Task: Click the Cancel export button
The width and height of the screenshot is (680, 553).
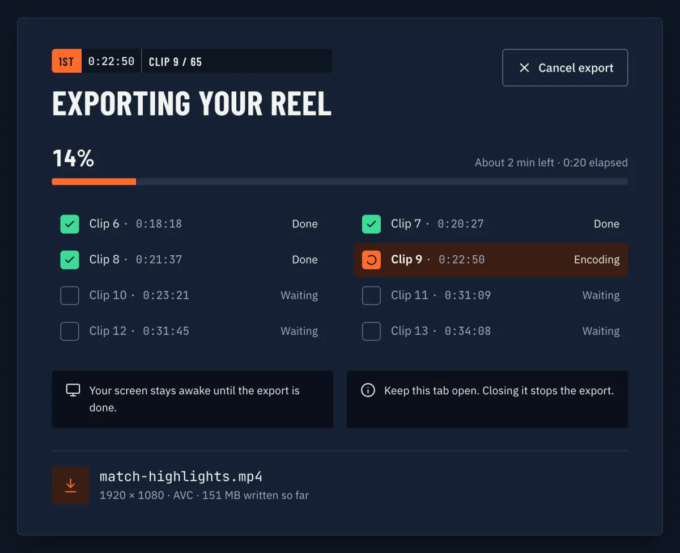Action: (x=565, y=67)
